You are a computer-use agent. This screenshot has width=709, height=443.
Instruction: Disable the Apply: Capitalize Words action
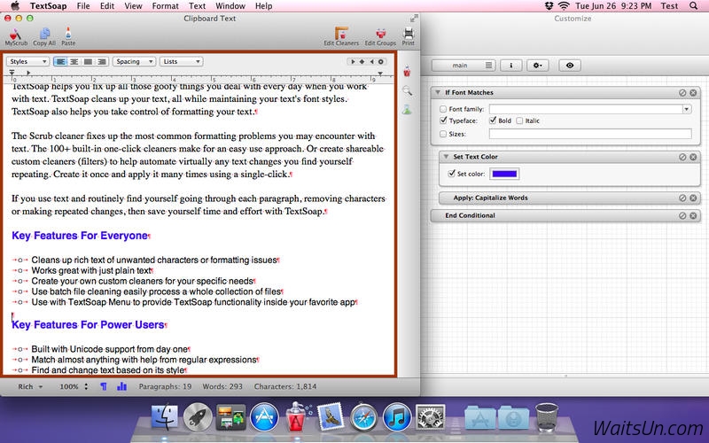pos(682,198)
